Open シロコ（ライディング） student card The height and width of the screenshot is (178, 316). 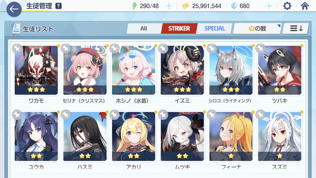[x=231, y=70]
